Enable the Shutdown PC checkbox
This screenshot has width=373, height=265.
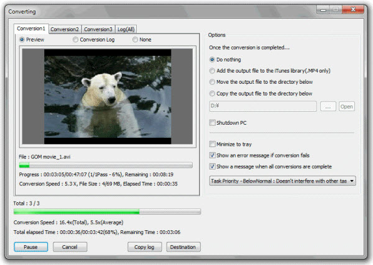pyautogui.click(x=213, y=123)
